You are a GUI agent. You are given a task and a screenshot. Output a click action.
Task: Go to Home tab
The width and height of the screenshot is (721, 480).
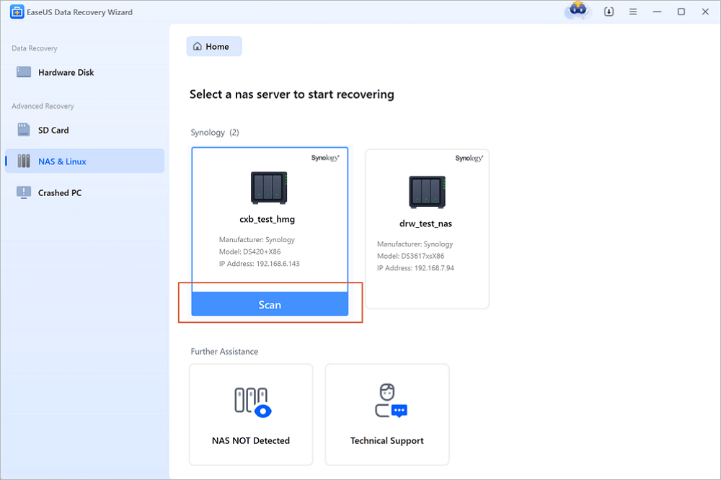click(214, 46)
